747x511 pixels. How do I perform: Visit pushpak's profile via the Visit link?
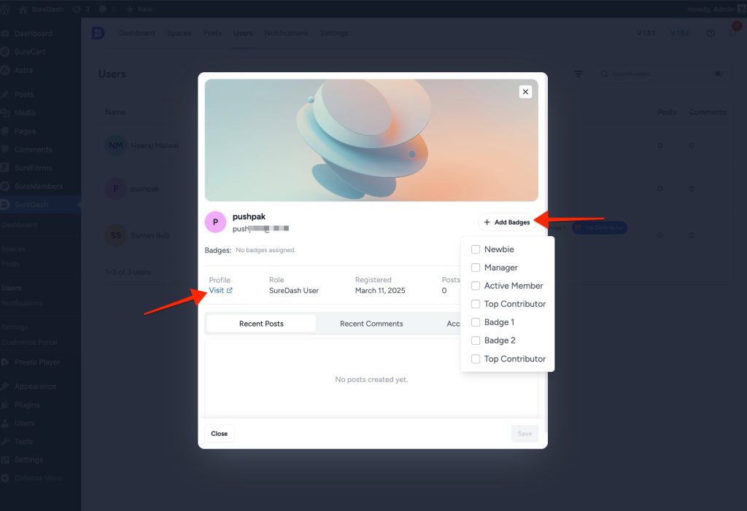point(219,289)
